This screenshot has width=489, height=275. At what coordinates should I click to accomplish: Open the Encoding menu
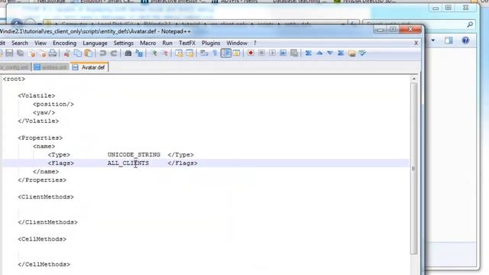click(64, 43)
